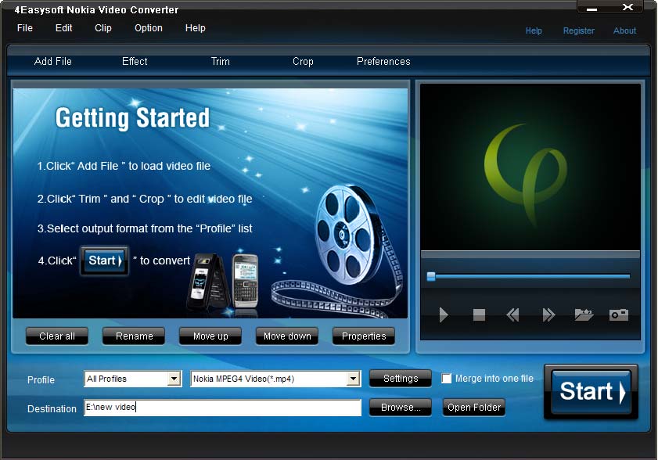Enable Merge into one file
Image resolution: width=658 pixels, height=460 pixels.
[446, 379]
